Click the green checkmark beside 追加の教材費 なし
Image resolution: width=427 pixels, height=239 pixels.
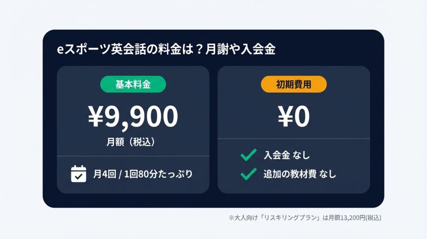(248, 174)
